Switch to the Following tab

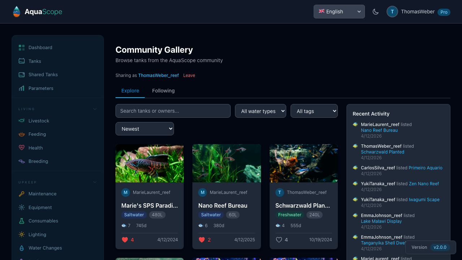click(x=163, y=91)
